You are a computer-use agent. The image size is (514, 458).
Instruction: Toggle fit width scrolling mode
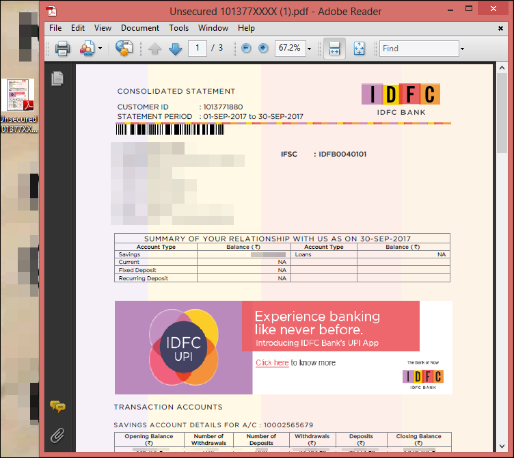(x=334, y=49)
